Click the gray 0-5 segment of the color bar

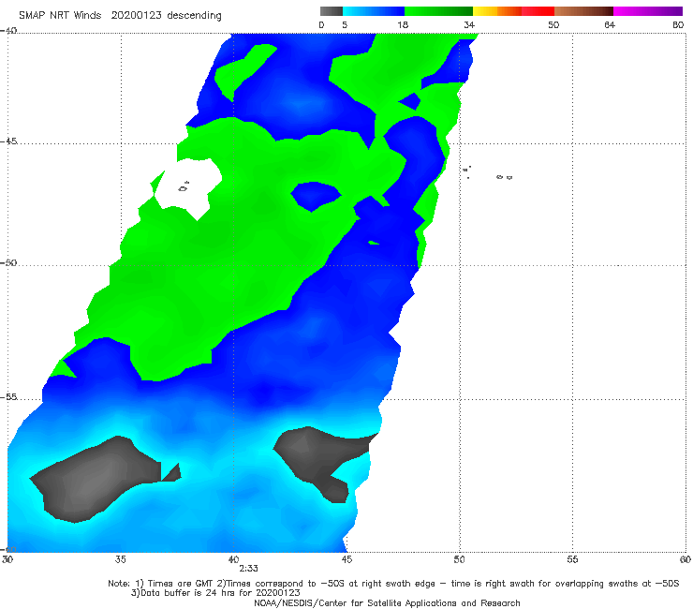pyautogui.click(x=331, y=11)
